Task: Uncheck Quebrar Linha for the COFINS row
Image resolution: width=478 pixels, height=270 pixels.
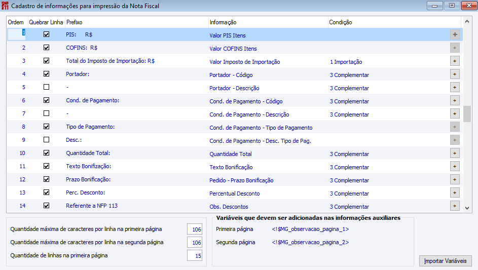Action: tap(46, 48)
